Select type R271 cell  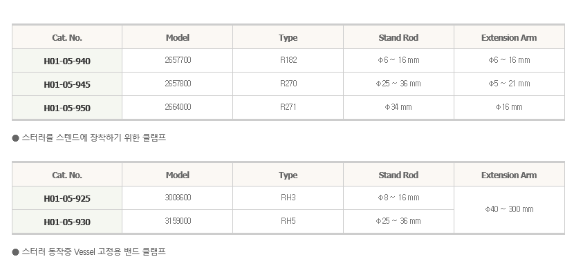[288, 108]
